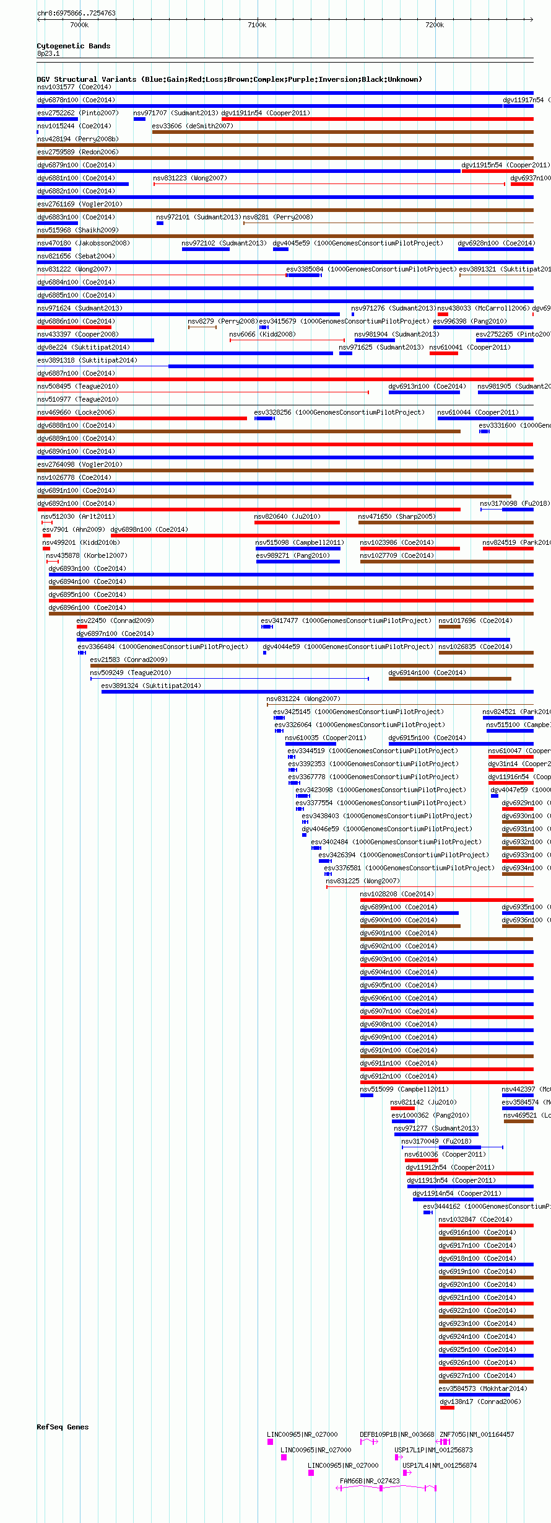Click nsv1028208 (Coe2014) variant label

click(x=397, y=894)
